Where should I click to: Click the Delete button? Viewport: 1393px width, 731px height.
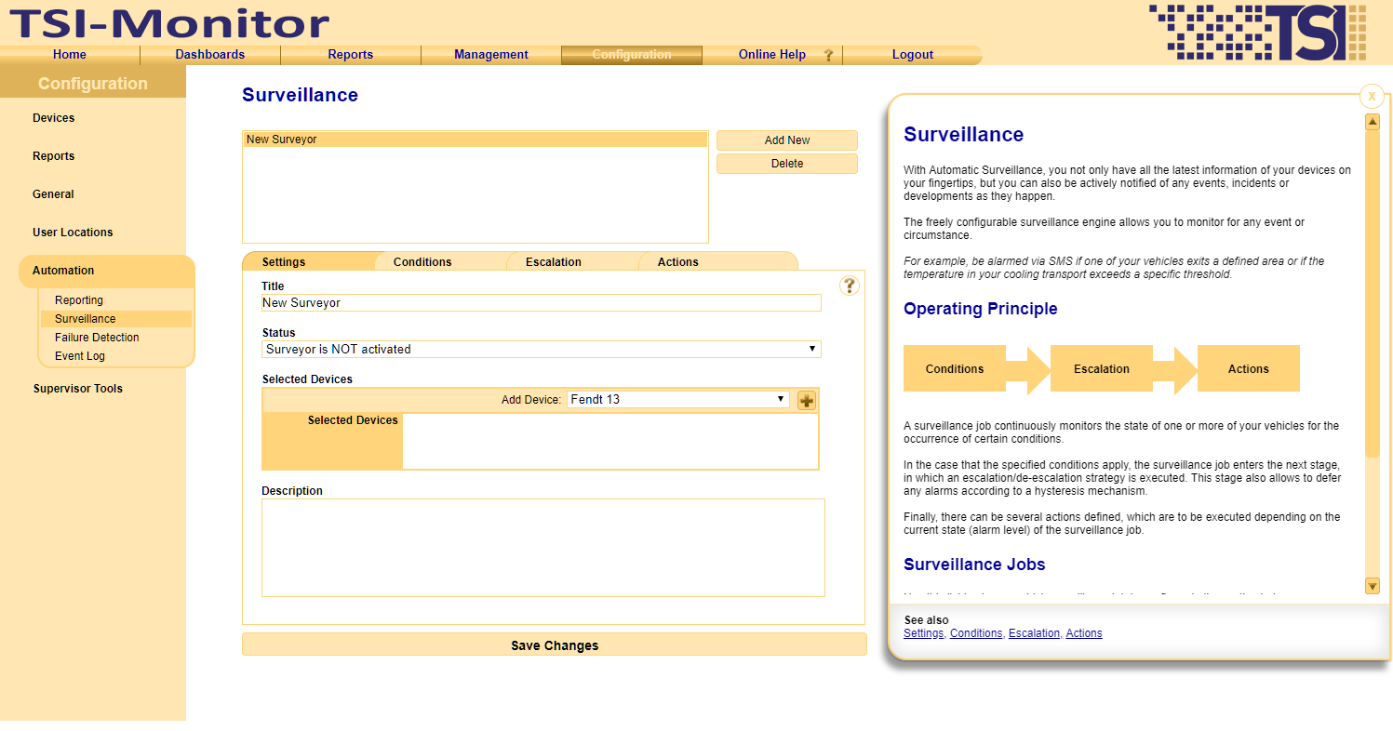pyautogui.click(x=787, y=164)
